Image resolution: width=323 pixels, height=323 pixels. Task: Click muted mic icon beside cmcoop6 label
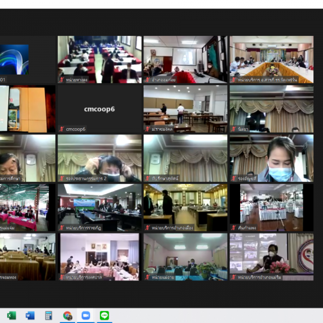tap(62, 129)
